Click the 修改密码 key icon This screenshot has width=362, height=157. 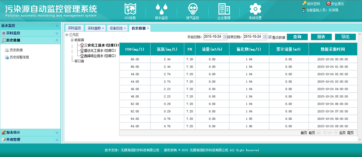(x=304, y=3)
